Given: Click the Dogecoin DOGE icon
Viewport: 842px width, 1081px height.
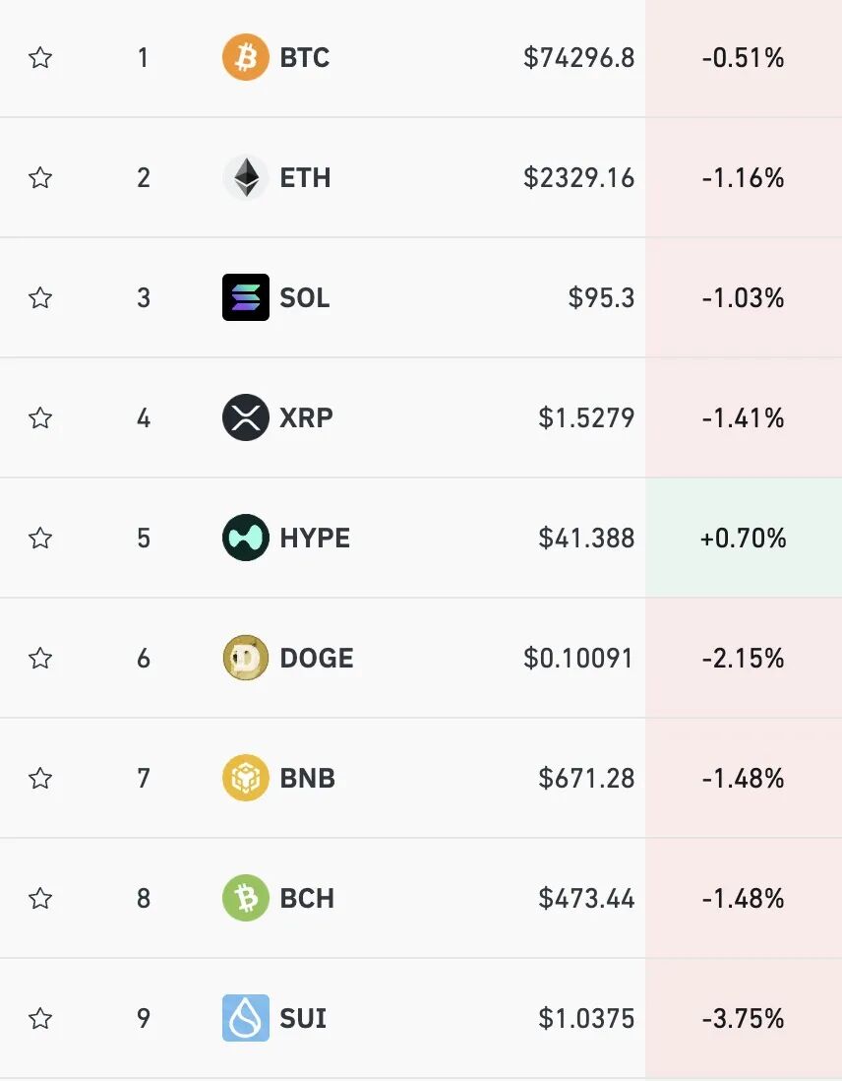Looking at the screenshot, I should [246, 658].
